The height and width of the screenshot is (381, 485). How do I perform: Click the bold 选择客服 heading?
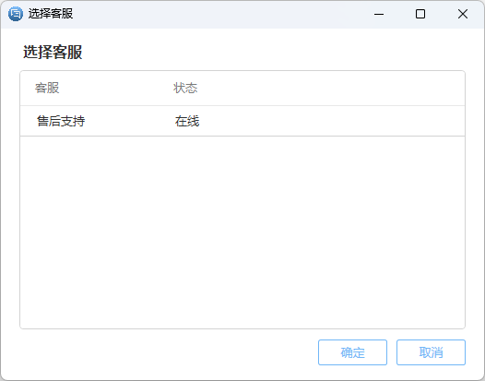click(x=53, y=52)
